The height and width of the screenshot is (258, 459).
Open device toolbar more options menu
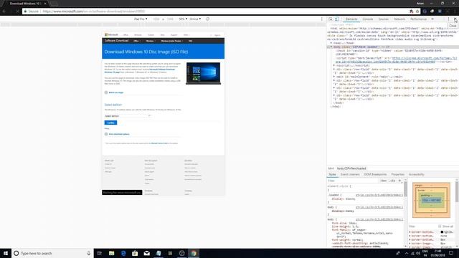(x=322, y=19)
